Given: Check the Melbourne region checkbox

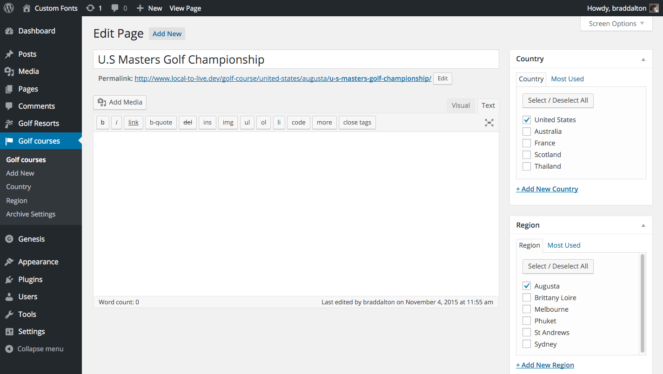Looking at the screenshot, I should tap(527, 309).
